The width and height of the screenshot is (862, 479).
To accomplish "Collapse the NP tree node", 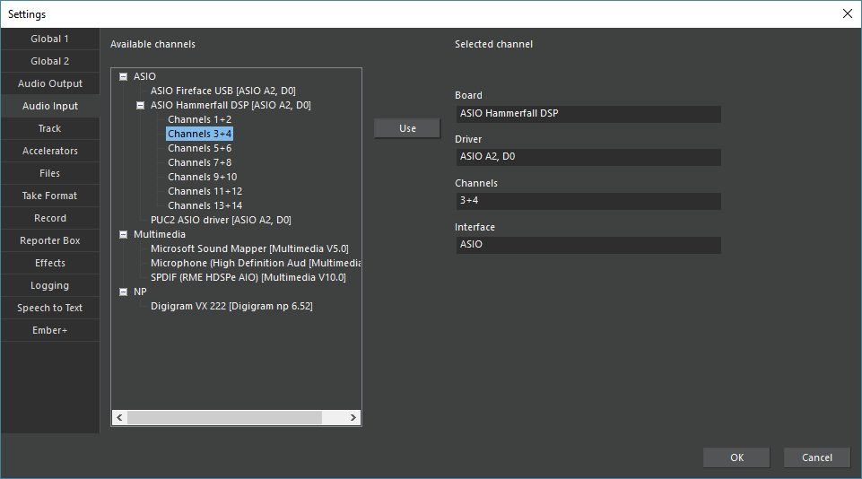I will point(123,292).
